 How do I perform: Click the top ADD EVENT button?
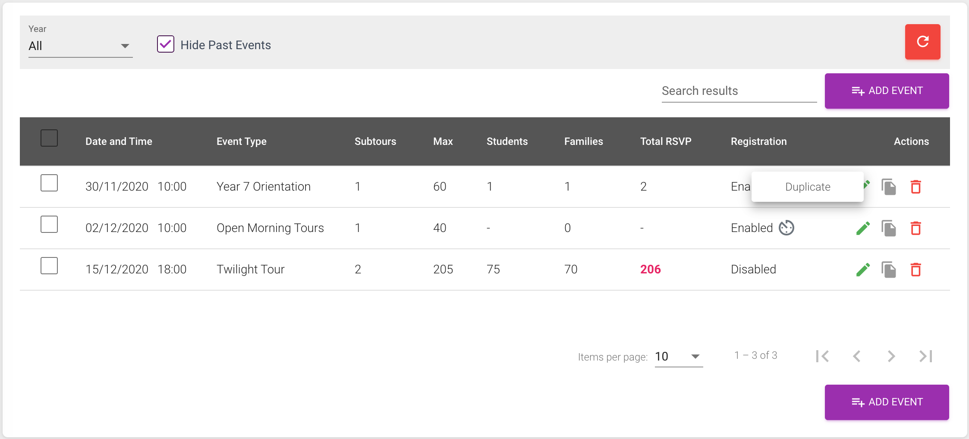pos(887,91)
